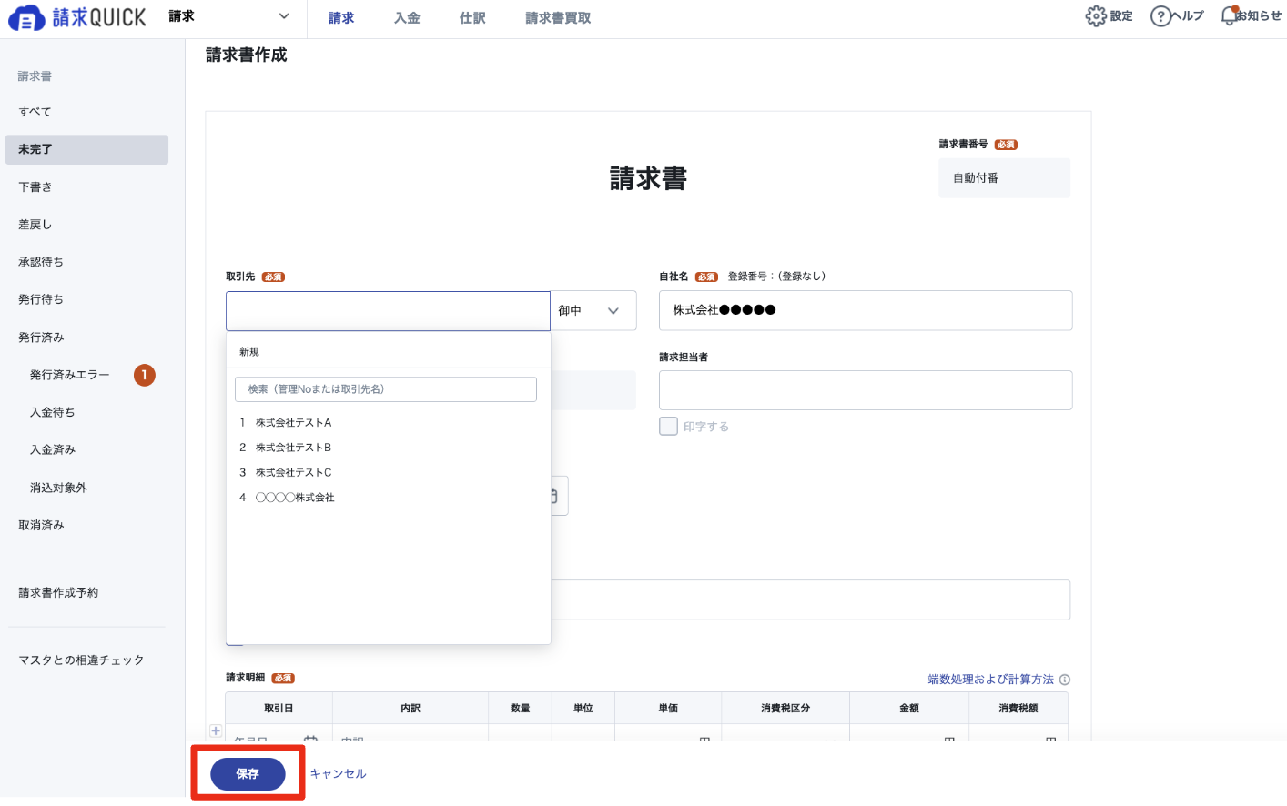Switch to the 請求 top tab
1287x806 pixels.
[341, 18]
